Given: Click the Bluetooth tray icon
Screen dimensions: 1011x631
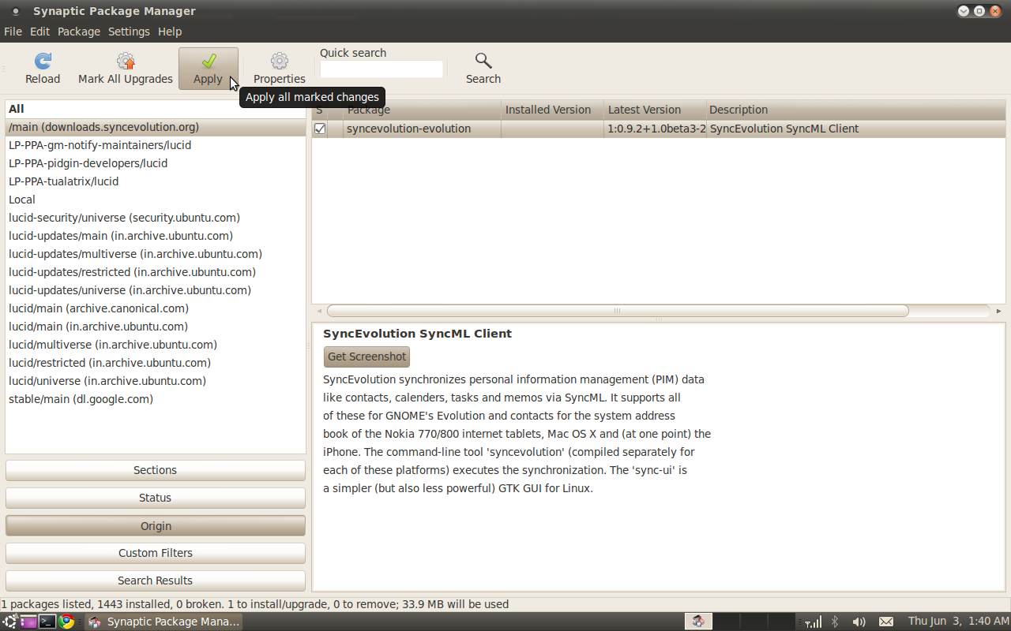Looking at the screenshot, I should point(836,622).
